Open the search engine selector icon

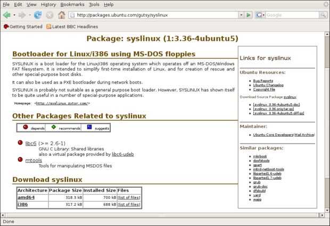coord(260,15)
